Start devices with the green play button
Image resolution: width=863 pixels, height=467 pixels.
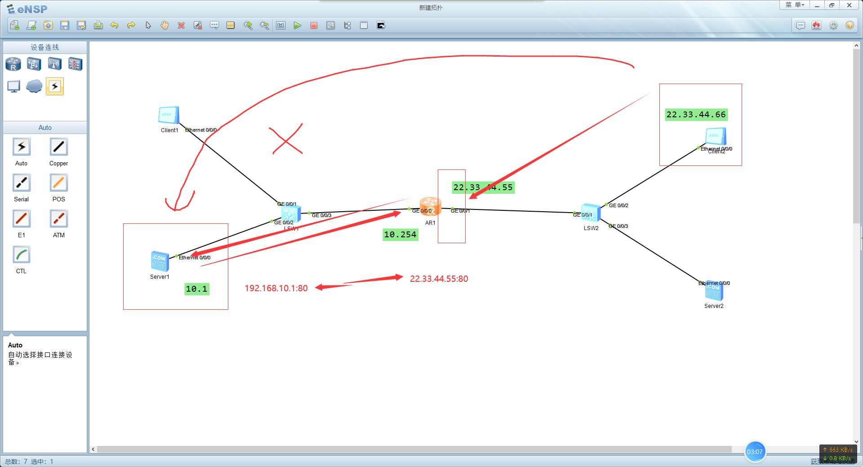point(297,25)
